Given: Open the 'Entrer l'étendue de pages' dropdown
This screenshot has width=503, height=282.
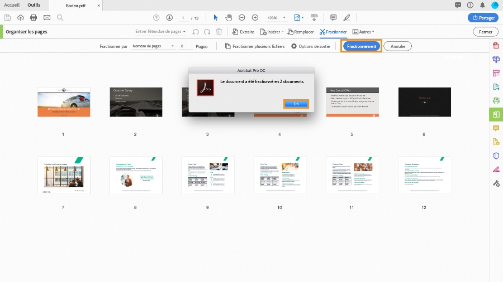Looking at the screenshot, I should click(160, 31).
